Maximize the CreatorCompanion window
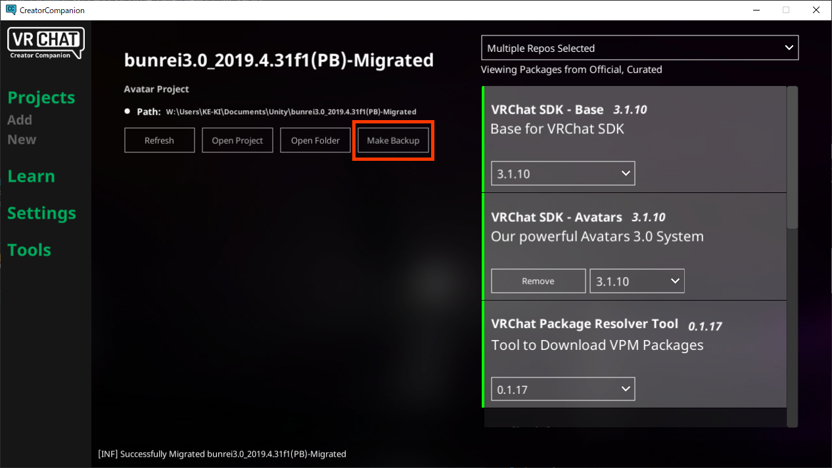The width and height of the screenshot is (832, 468). coord(785,10)
